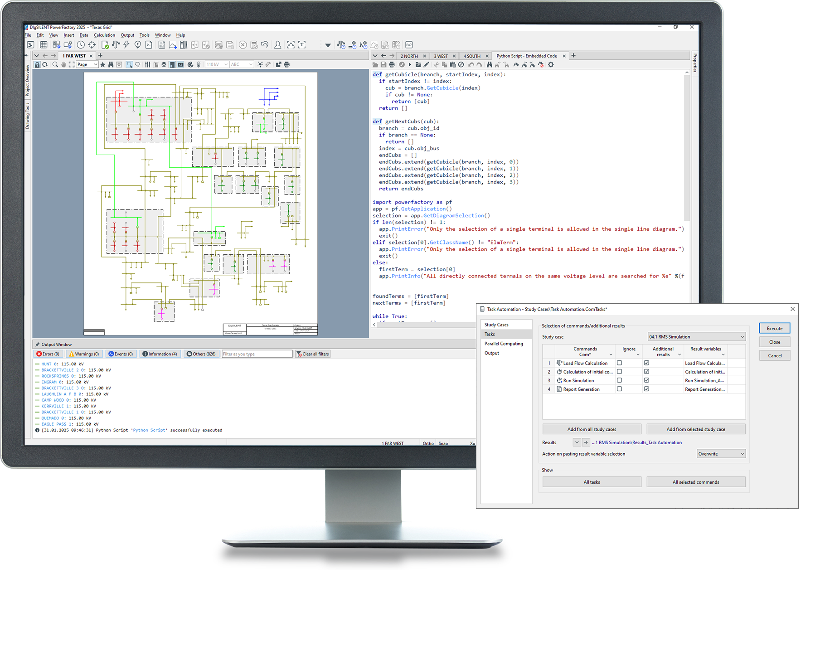Click the save icon in script editor
The image size is (820, 646).
point(383,65)
